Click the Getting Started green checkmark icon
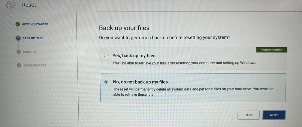This screenshot has width=302, height=127. click(18, 25)
